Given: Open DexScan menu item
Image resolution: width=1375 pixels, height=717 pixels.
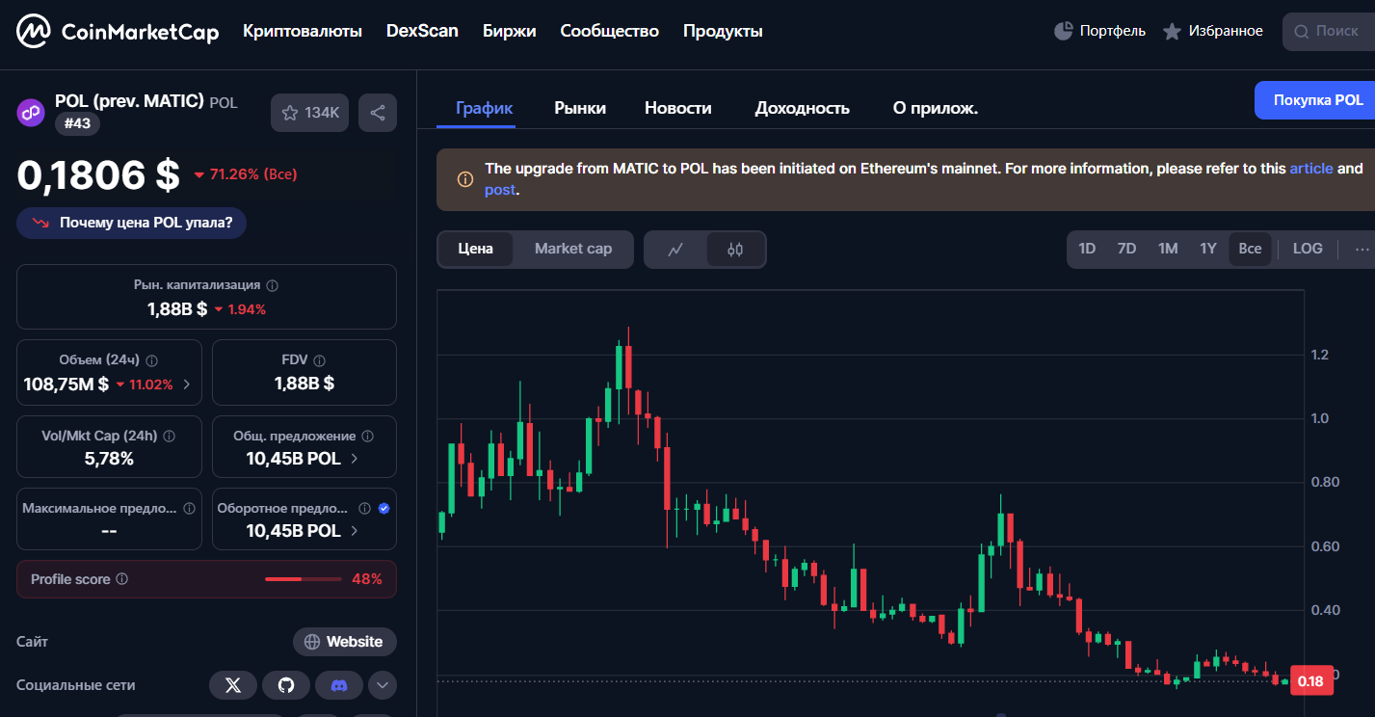Looking at the screenshot, I should tap(422, 31).
